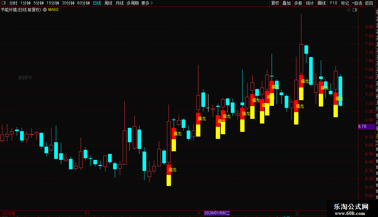This screenshot has height=217, width=378.
Task: Switch to 周线 weekly chart
Action: click(108, 3)
